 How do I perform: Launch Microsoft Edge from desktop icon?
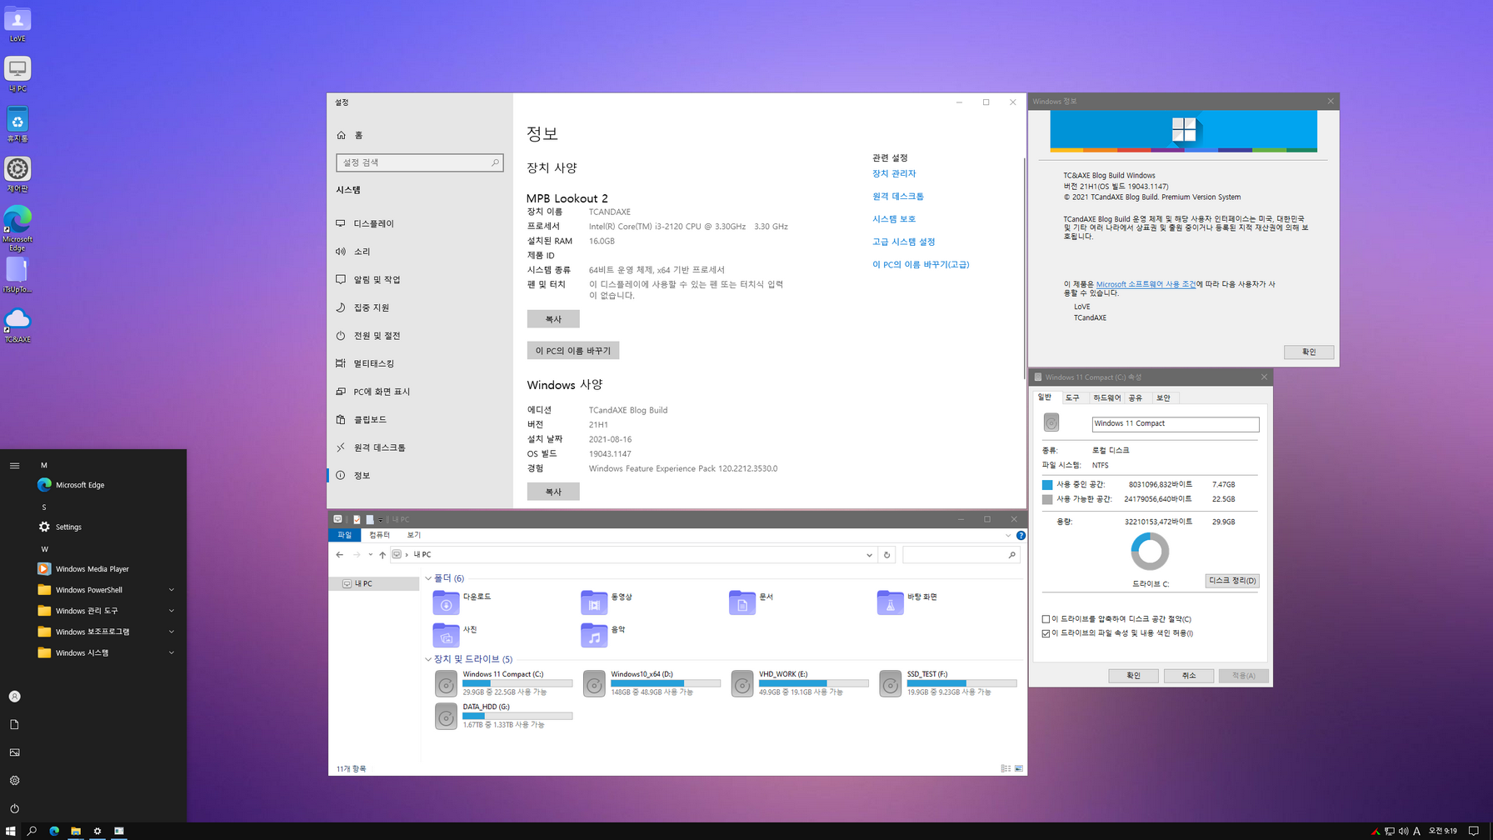click(17, 228)
